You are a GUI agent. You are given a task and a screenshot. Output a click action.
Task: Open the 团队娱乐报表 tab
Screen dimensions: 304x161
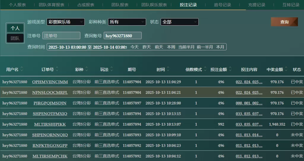coord(154,5)
